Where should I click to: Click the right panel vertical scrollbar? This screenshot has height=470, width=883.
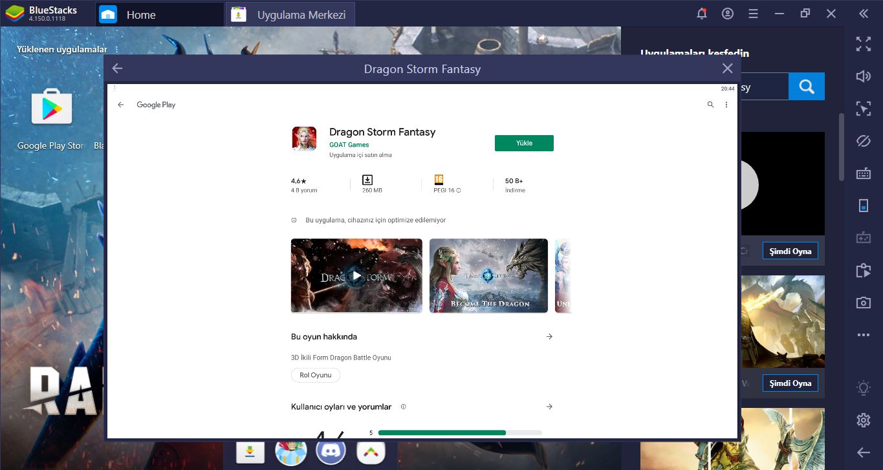click(x=842, y=147)
